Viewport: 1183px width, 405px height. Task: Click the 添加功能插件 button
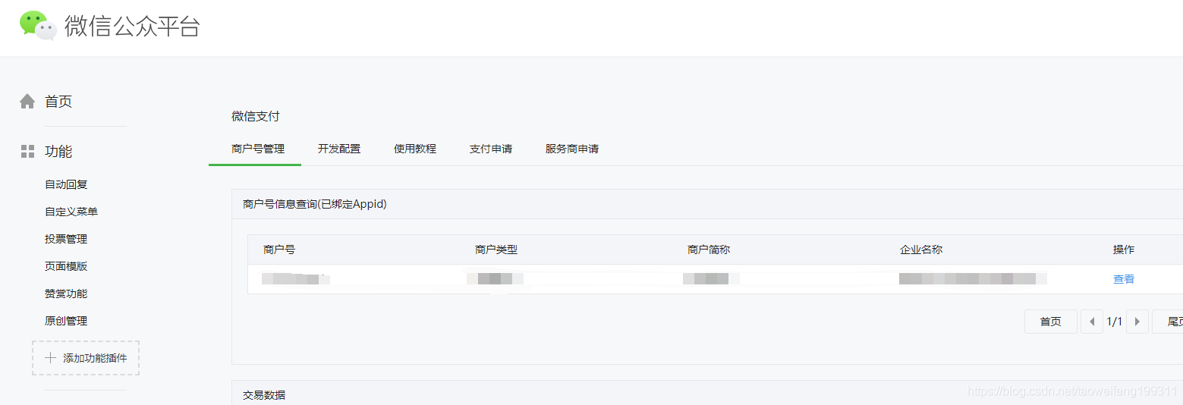pos(86,358)
